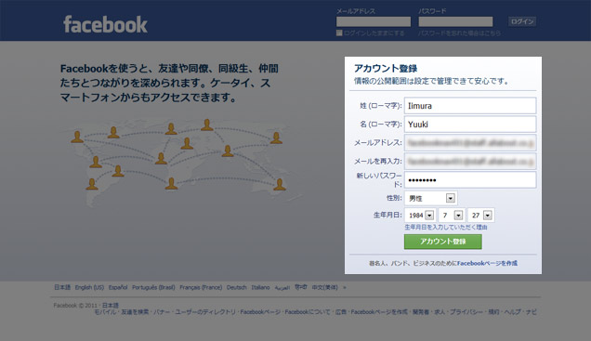The width and height of the screenshot is (591, 341).
Task: Open the Facebookページを作成 footer link
Action: (379, 312)
